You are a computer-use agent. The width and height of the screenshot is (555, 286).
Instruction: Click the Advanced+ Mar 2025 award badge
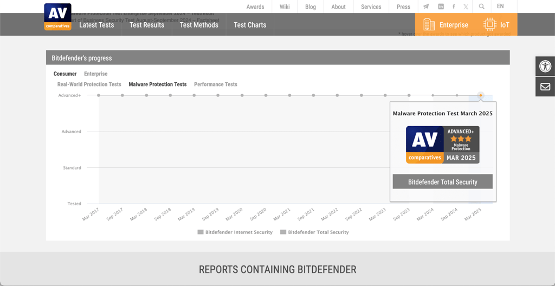(x=443, y=145)
